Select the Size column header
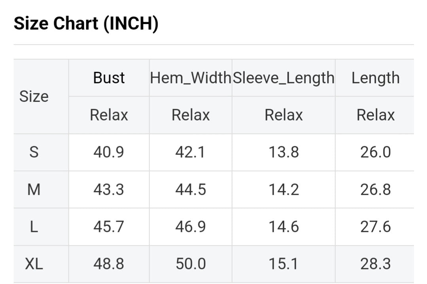Viewport: 427px width, 284px height. point(34,96)
